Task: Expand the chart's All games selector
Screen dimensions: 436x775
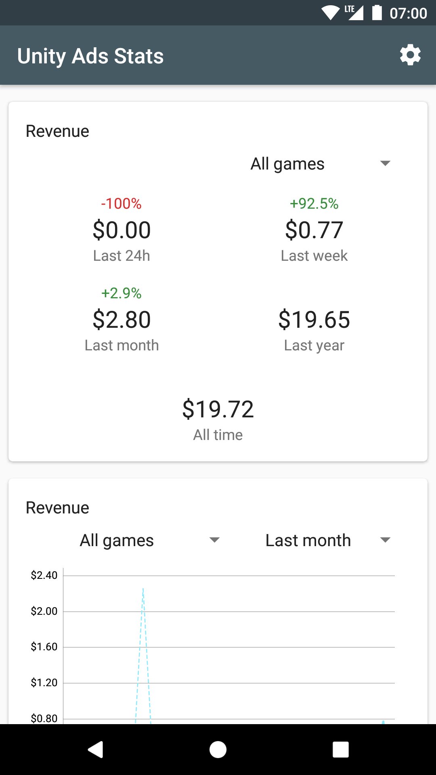Action: point(149,540)
